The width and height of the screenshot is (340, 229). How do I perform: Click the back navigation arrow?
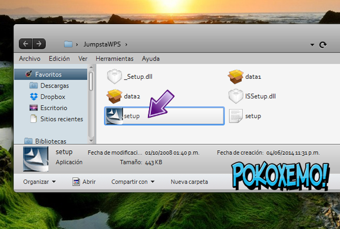tap(25, 44)
